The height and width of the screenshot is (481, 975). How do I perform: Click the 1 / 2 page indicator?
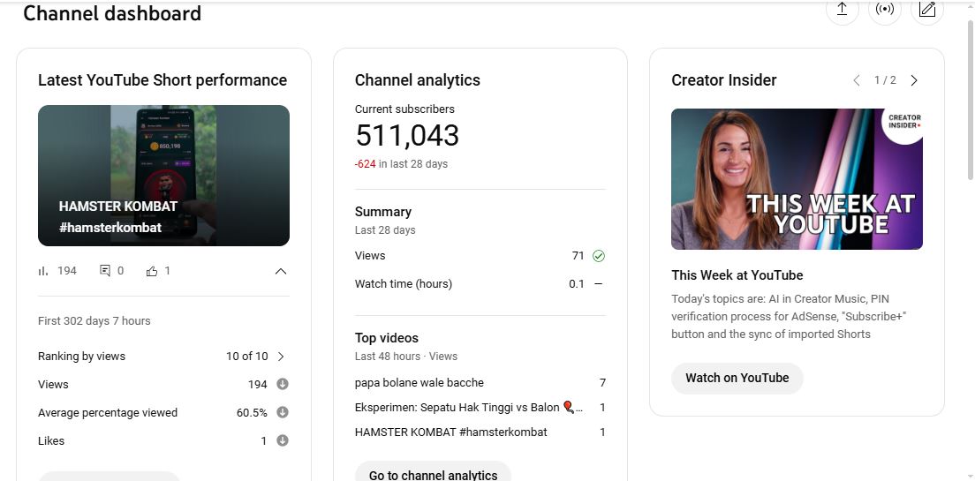pos(885,80)
